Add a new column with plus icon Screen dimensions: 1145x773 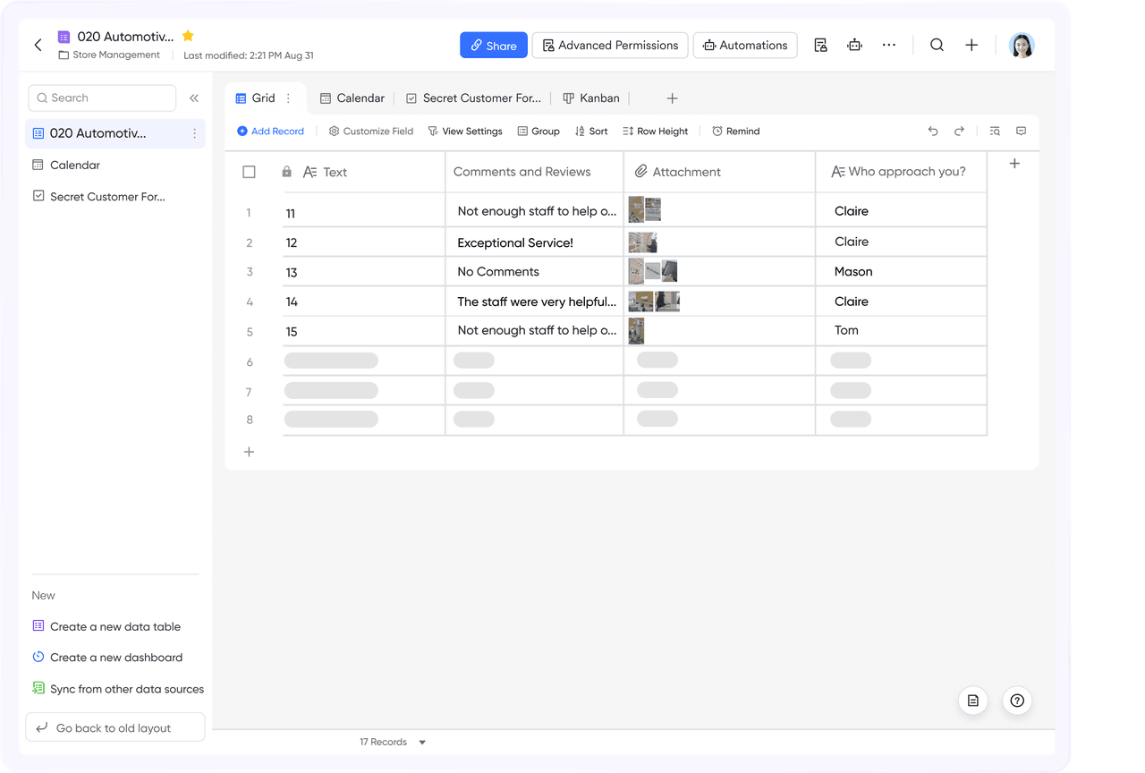1014,164
